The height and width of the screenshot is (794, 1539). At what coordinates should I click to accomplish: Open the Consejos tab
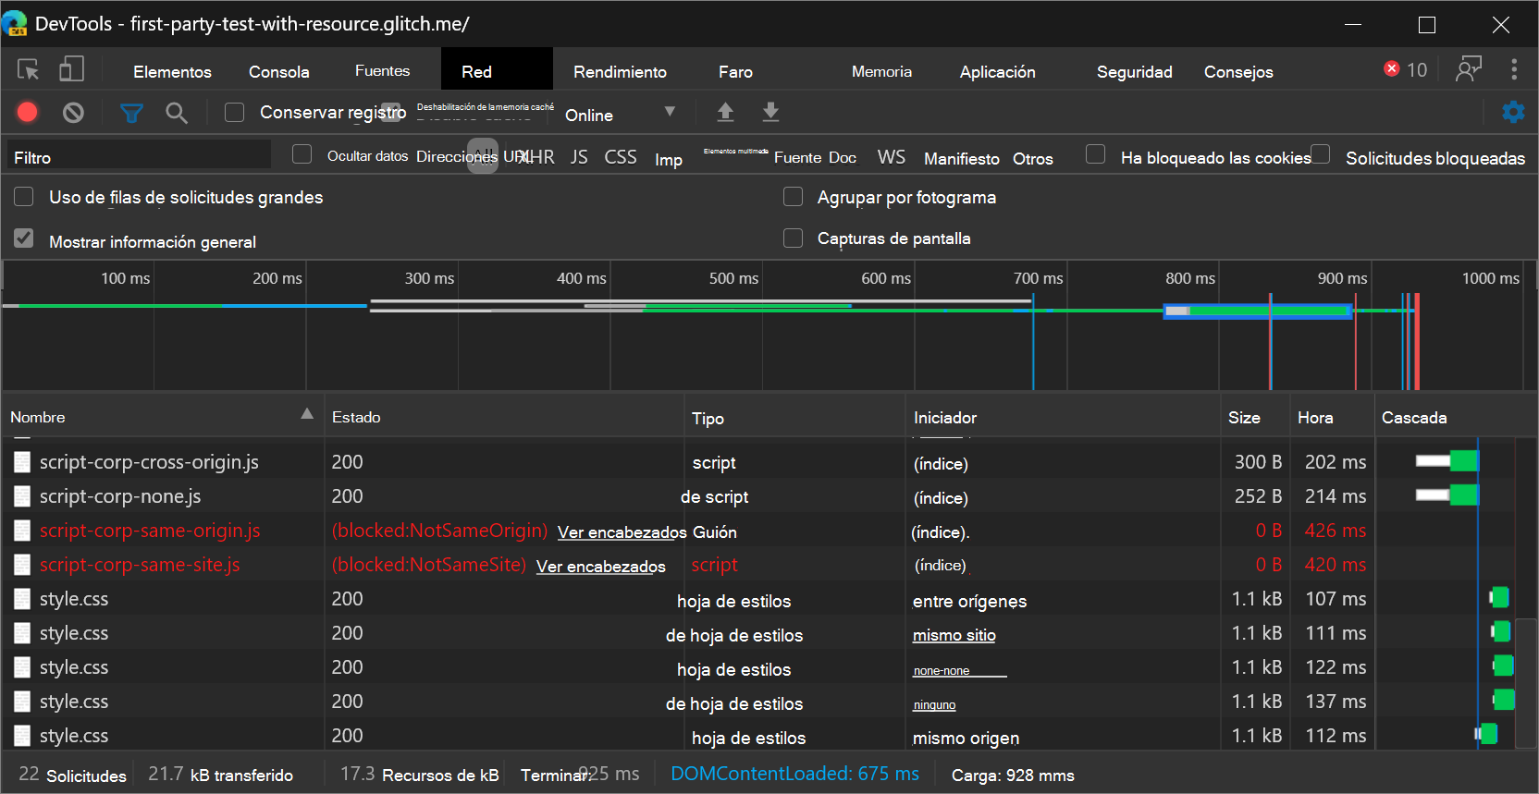(x=1238, y=72)
